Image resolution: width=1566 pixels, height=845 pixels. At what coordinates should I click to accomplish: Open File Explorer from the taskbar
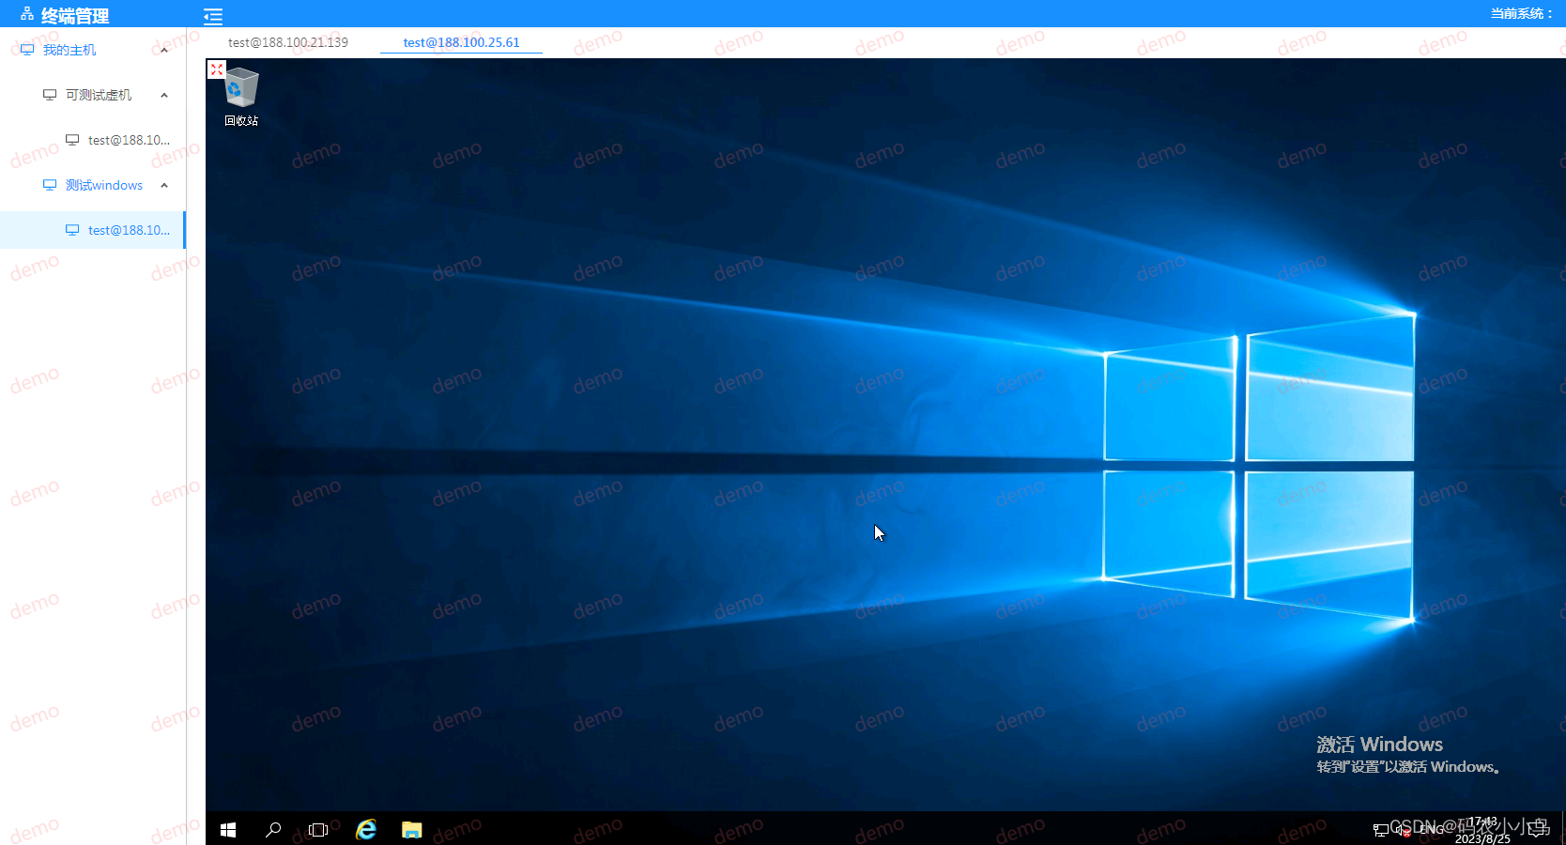411,830
